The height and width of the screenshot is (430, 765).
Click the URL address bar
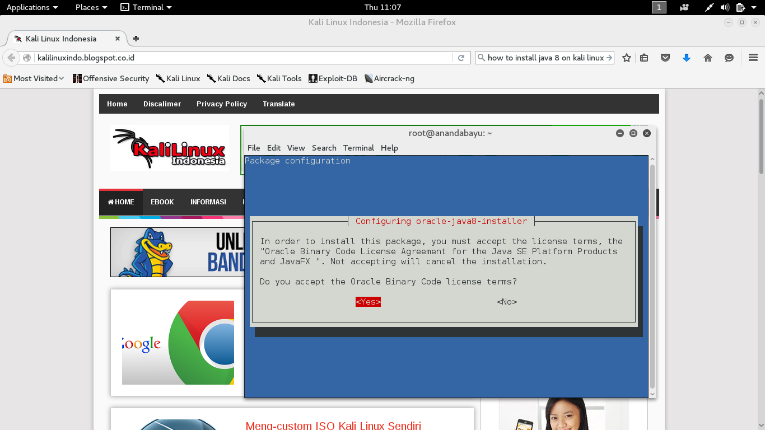242,58
